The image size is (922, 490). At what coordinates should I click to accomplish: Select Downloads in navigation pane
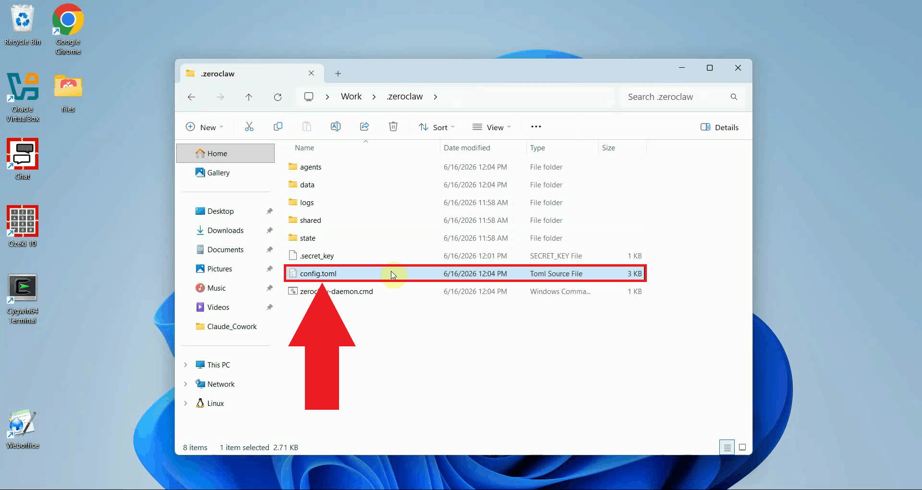[226, 231]
